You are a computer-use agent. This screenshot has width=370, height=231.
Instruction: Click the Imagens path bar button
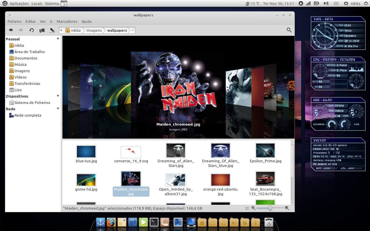pyautogui.click(x=94, y=30)
